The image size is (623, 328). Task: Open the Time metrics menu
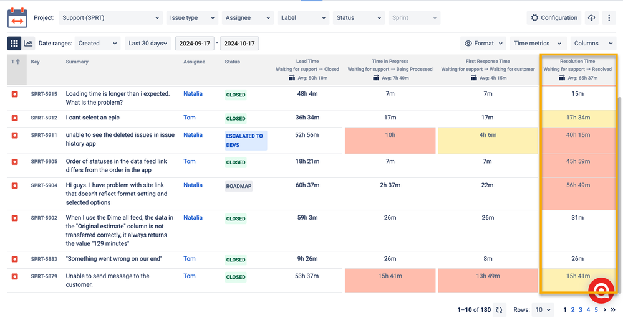point(537,44)
